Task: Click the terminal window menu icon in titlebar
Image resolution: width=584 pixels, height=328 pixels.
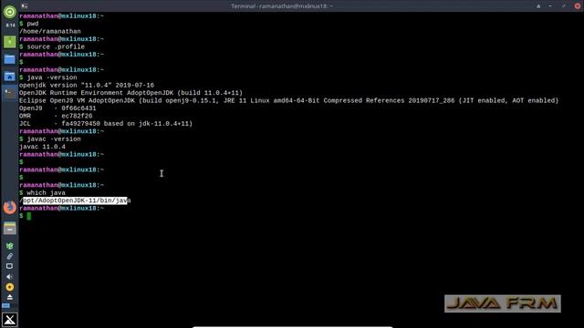Action: click(25, 6)
